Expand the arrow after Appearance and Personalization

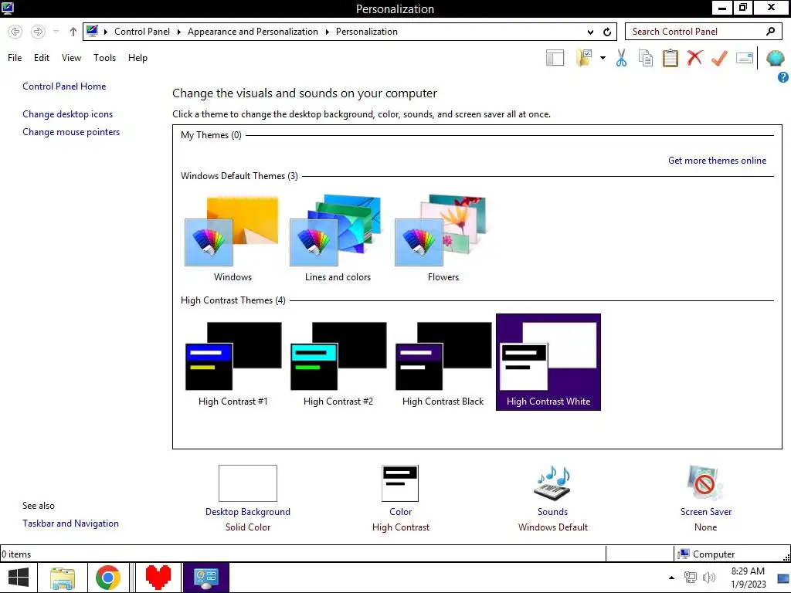[327, 32]
